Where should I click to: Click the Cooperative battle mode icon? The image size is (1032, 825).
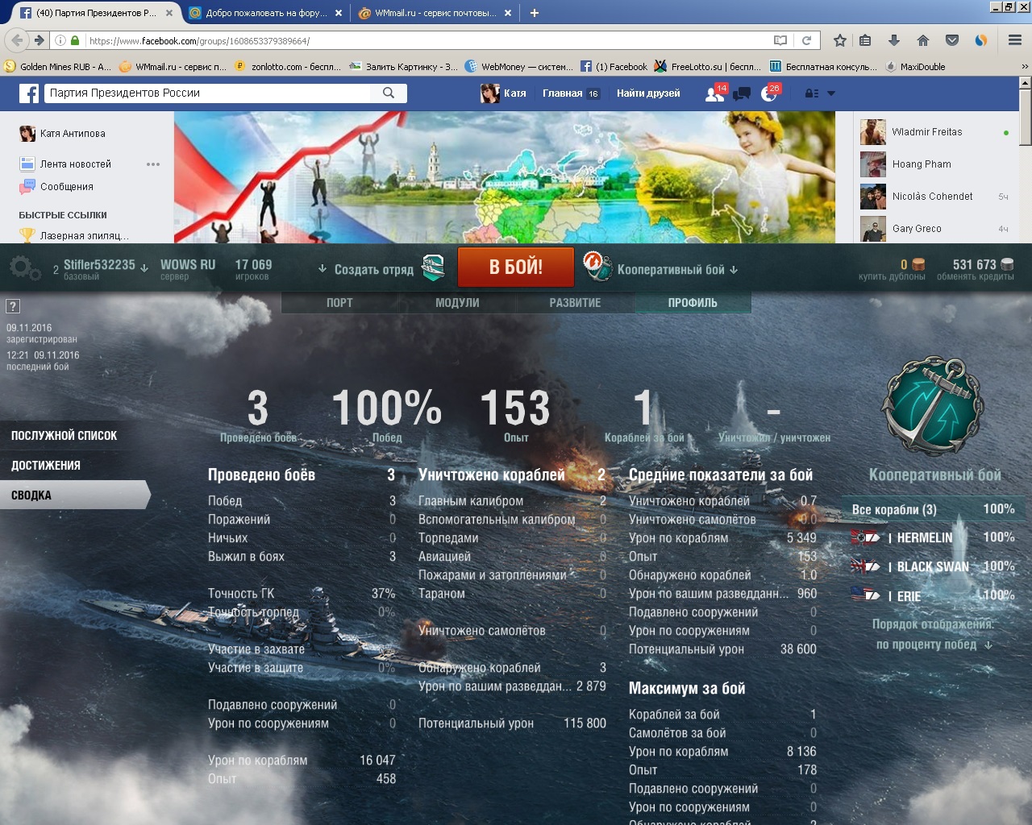click(597, 267)
